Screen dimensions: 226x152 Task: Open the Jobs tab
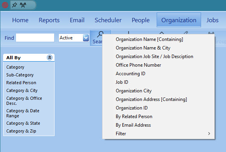point(212,20)
